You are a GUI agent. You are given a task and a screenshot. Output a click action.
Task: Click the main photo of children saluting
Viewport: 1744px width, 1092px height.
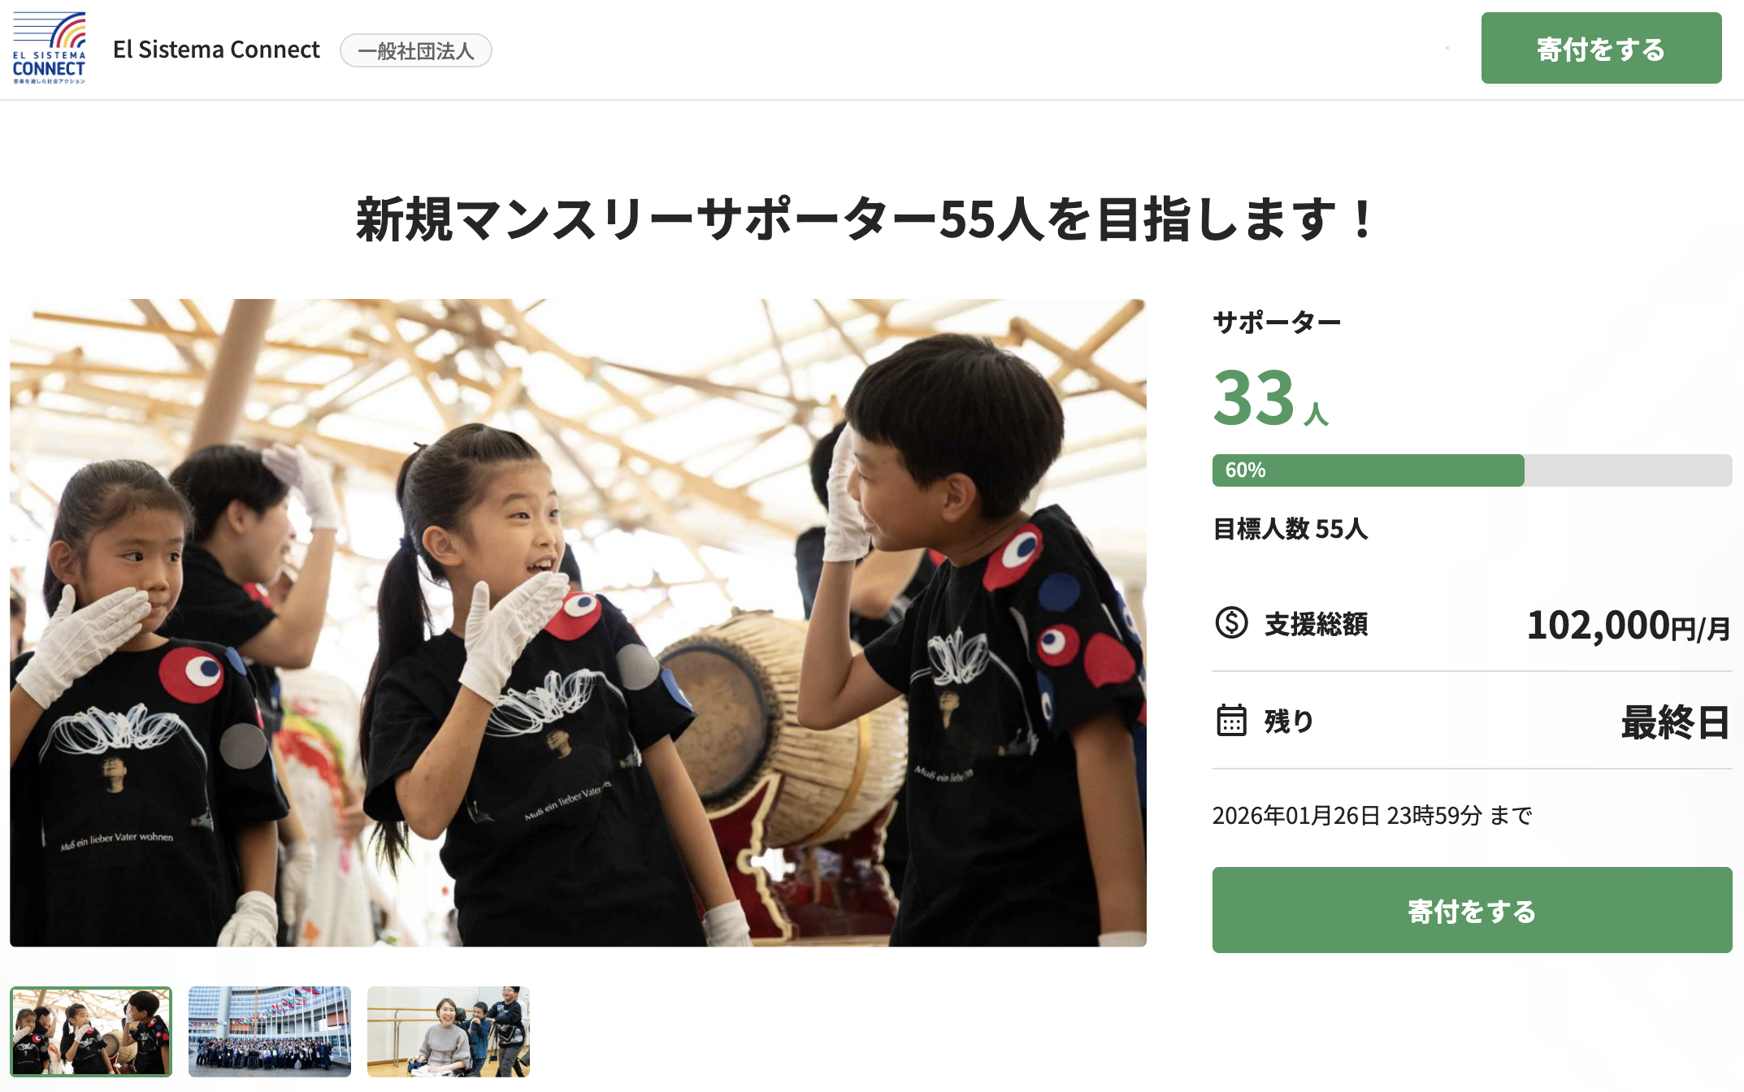click(x=578, y=622)
